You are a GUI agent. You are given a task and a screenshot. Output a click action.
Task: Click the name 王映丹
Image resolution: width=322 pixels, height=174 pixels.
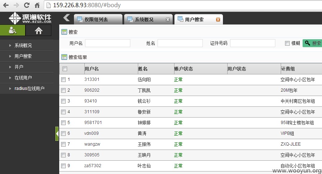(x=144, y=155)
